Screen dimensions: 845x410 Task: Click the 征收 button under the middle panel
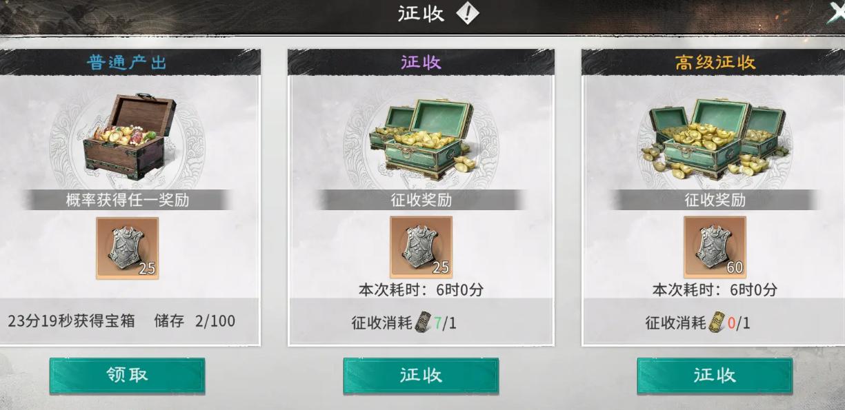coord(421,376)
